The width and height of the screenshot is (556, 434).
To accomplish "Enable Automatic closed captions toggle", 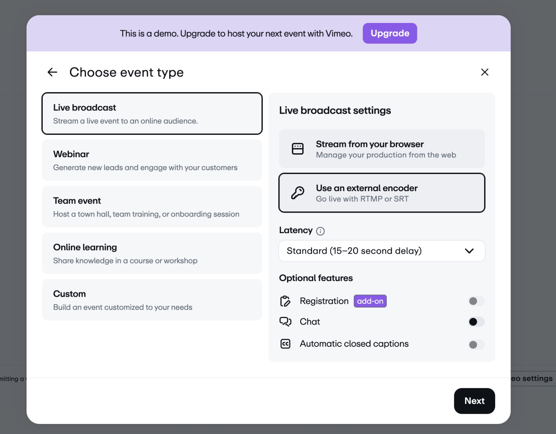I will pyautogui.click(x=476, y=345).
